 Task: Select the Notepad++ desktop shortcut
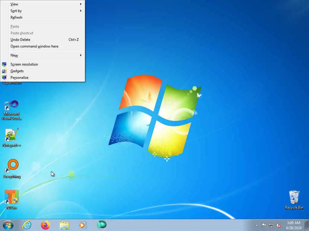12,137
